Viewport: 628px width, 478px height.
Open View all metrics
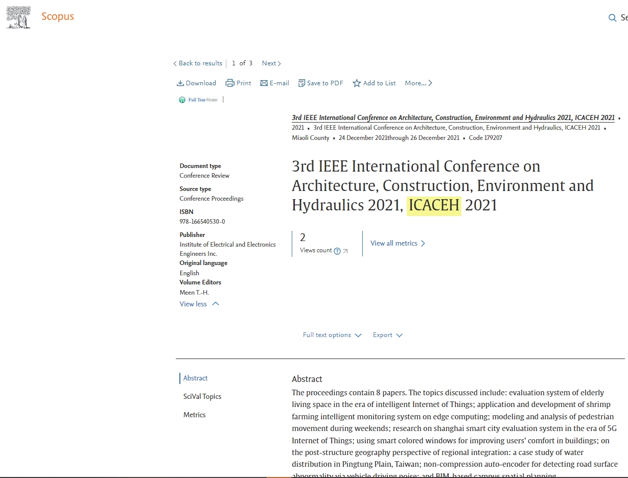point(398,243)
